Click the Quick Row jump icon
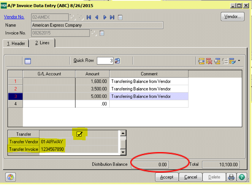 click(118, 61)
